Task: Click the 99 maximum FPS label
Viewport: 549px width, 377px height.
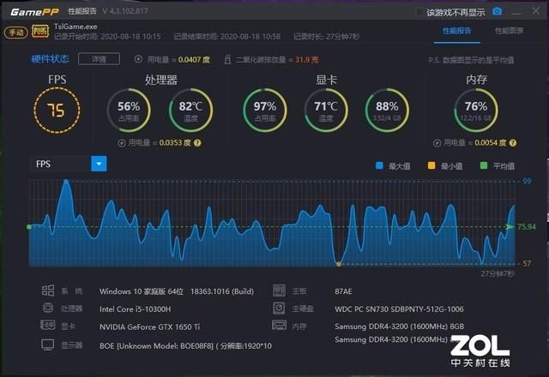Action: click(527, 181)
